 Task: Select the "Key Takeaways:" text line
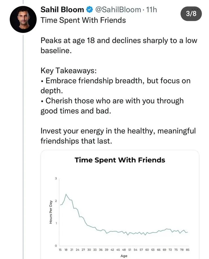pyautogui.click(x=69, y=70)
